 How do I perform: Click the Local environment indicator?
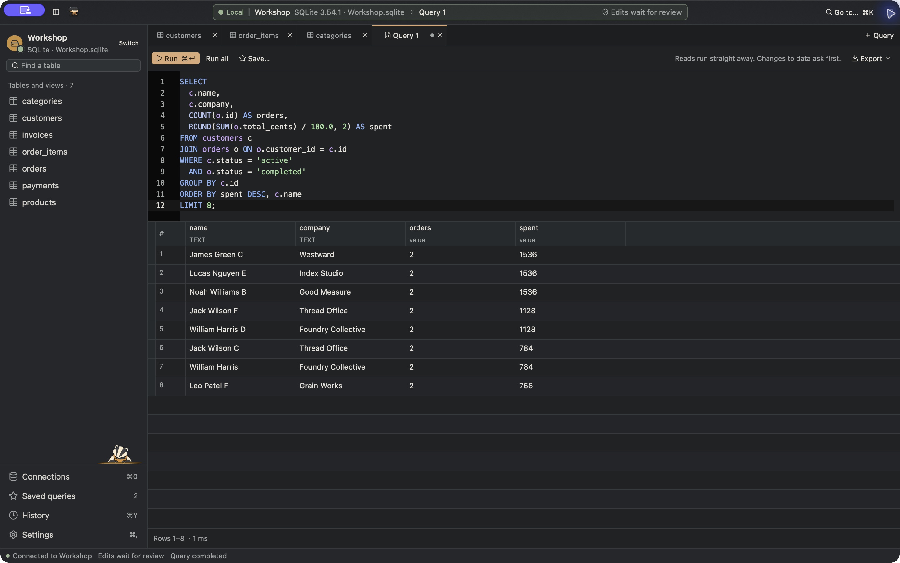231,12
